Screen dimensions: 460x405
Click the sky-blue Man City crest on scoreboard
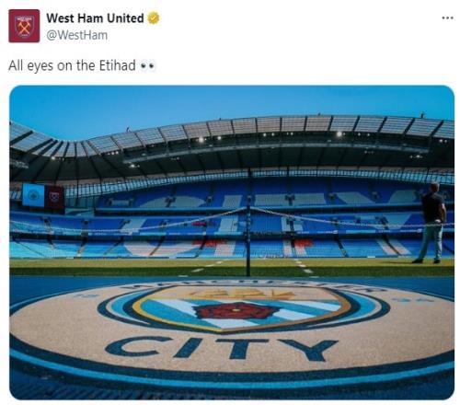coord(33,195)
